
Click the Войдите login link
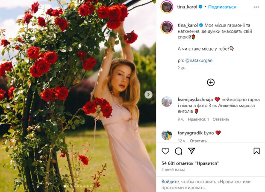point(170,181)
